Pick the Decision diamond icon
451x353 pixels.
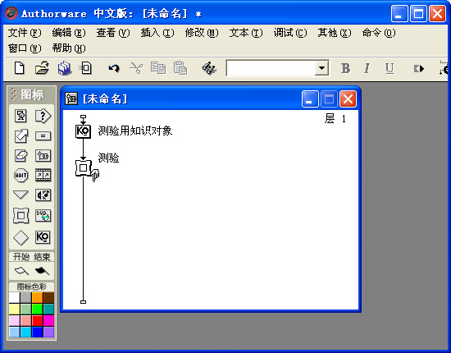click(x=20, y=238)
